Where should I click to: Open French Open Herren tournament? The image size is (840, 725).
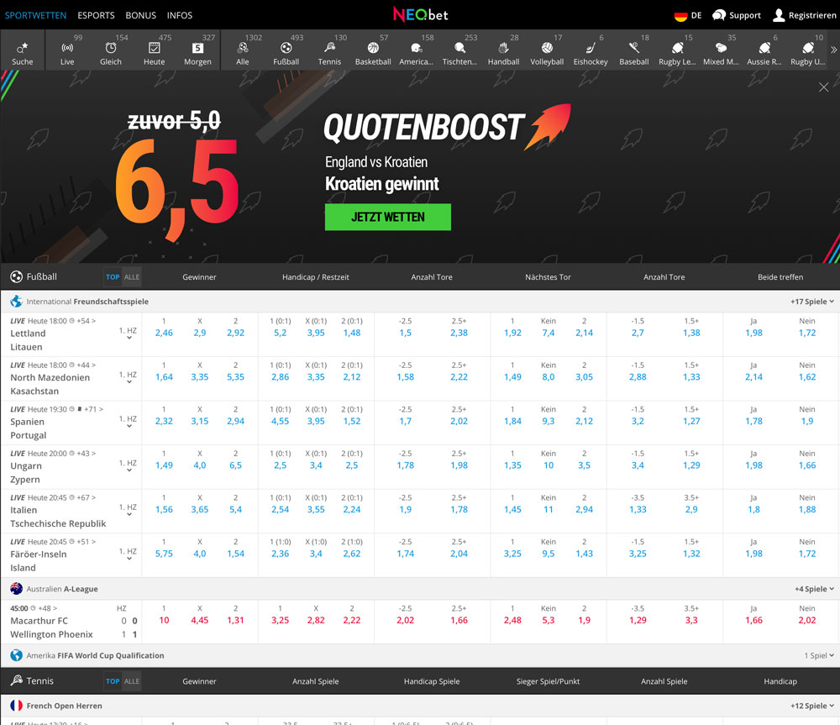point(65,706)
